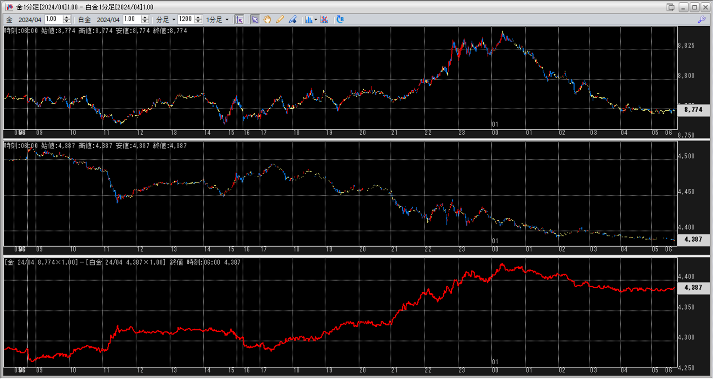Decrease the platinum 1.00 multiplier stepper

[x=145, y=22]
